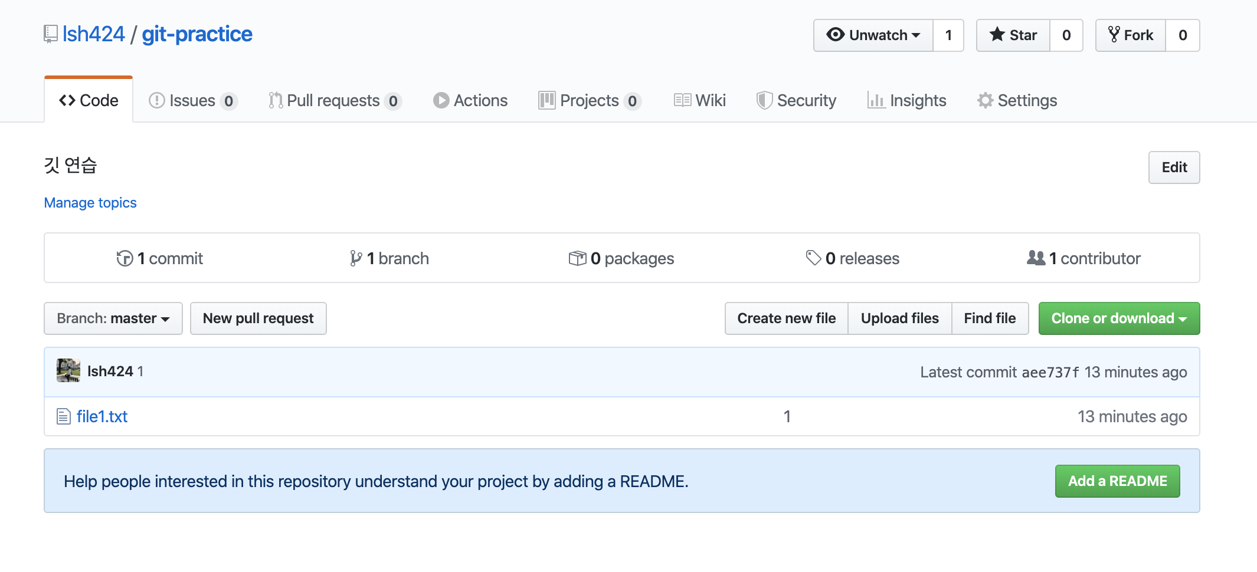The width and height of the screenshot is (1257, 572).
Task: Click latest commit time '13 minutes ago'
Action: pos(1135,373)
